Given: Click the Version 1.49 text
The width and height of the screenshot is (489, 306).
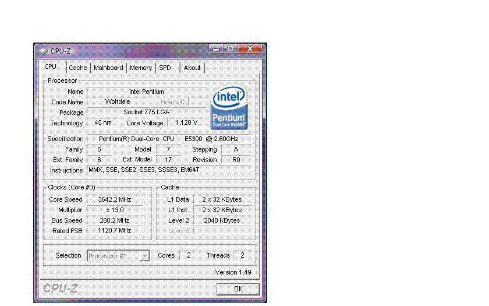Looking at the screenshot, I should point(233,272).
